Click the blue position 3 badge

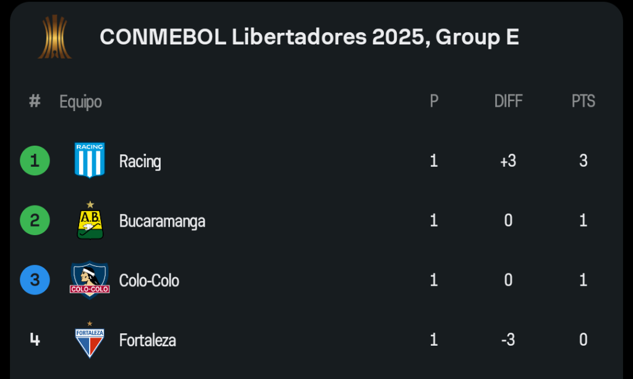coord(35,280)
